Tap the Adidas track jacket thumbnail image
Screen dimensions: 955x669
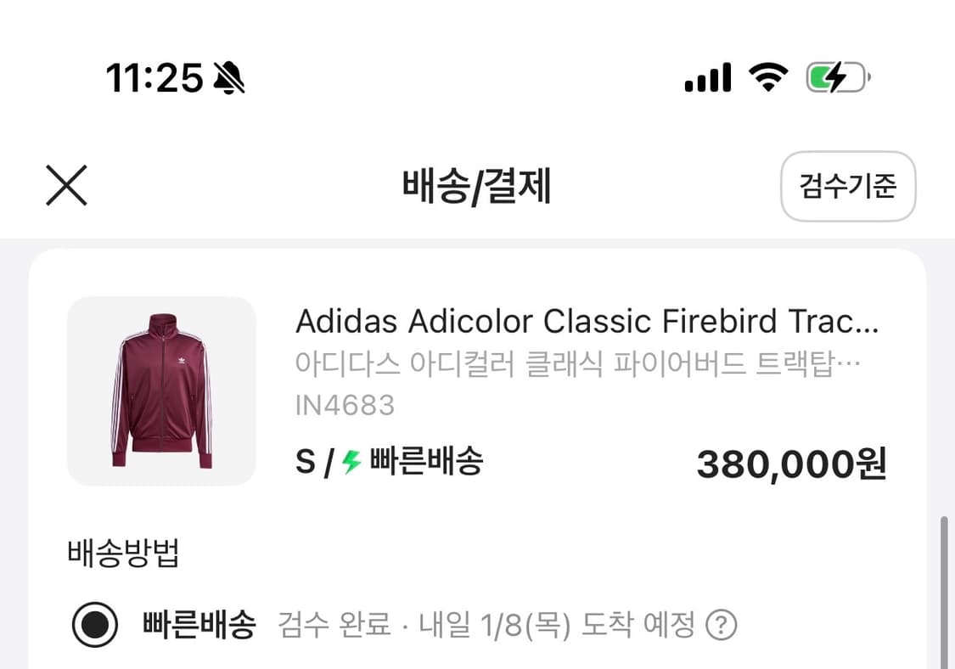(x=162, y=391)
